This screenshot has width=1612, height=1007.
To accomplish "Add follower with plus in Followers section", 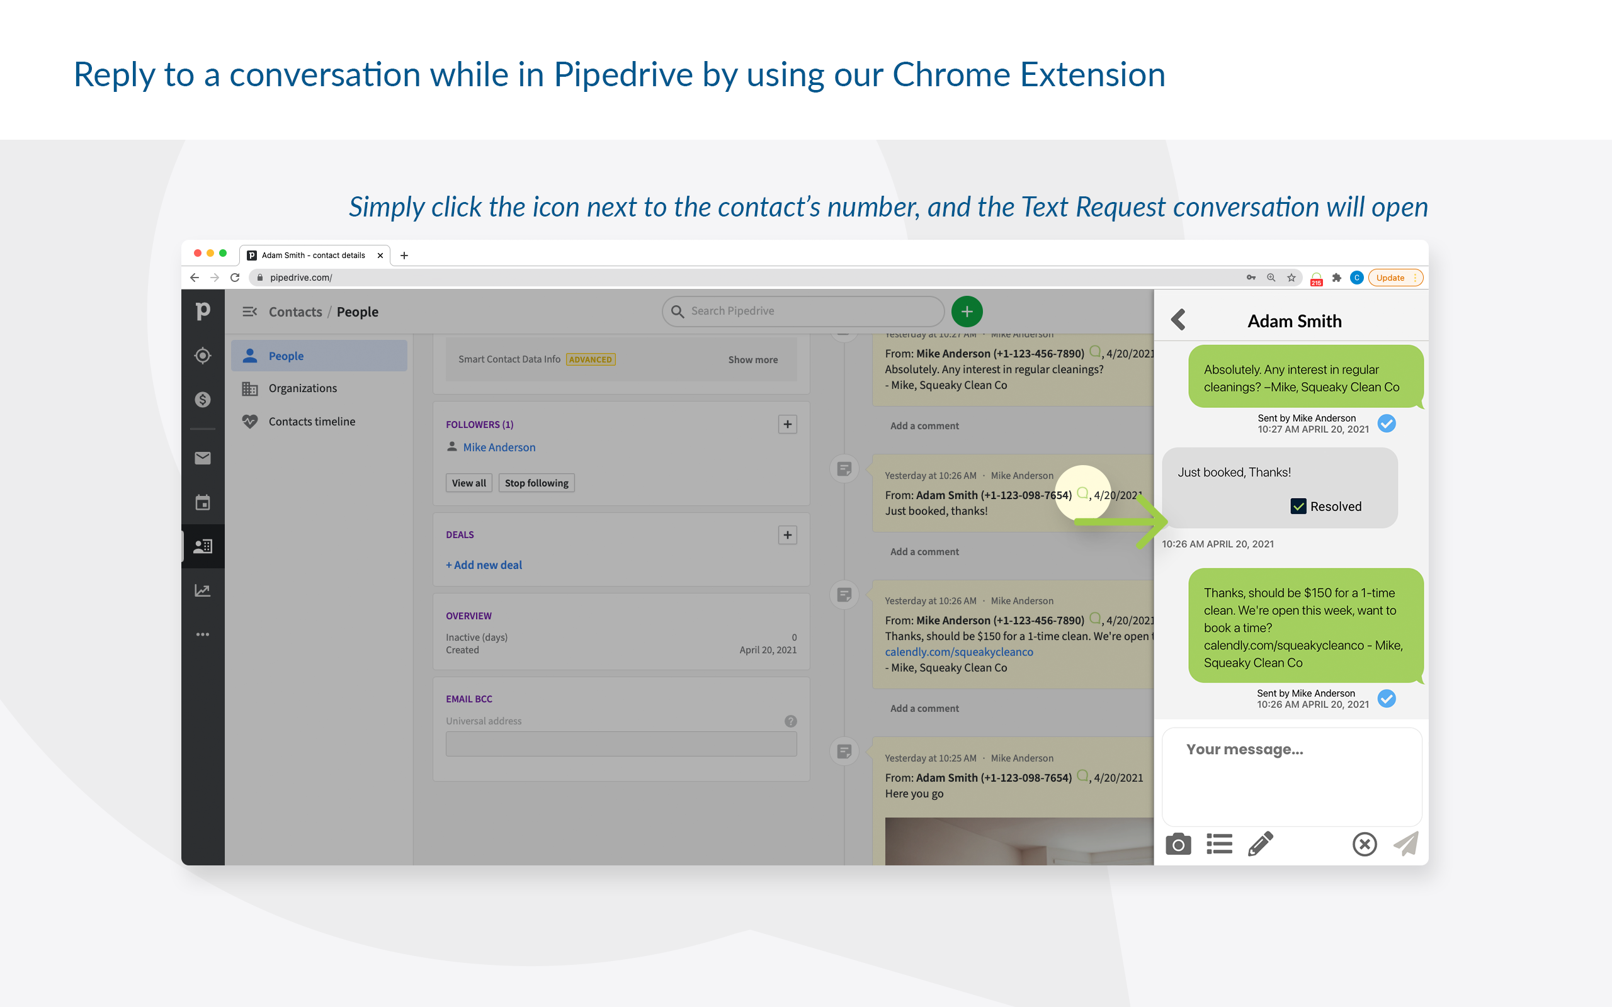I will tap(787, 424).
